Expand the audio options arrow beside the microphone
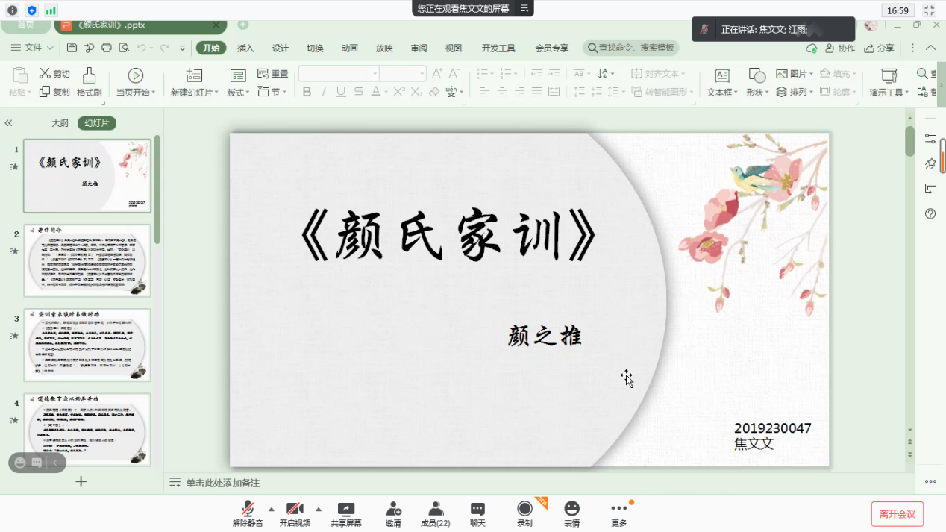 272,510
